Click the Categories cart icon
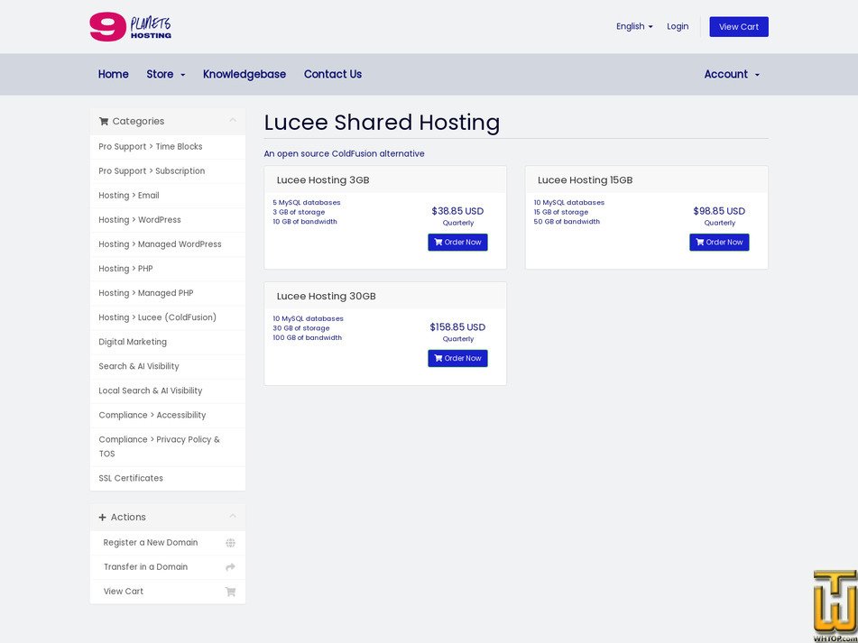The width and height of the screenshot is (858, 643). coord(104,122)
